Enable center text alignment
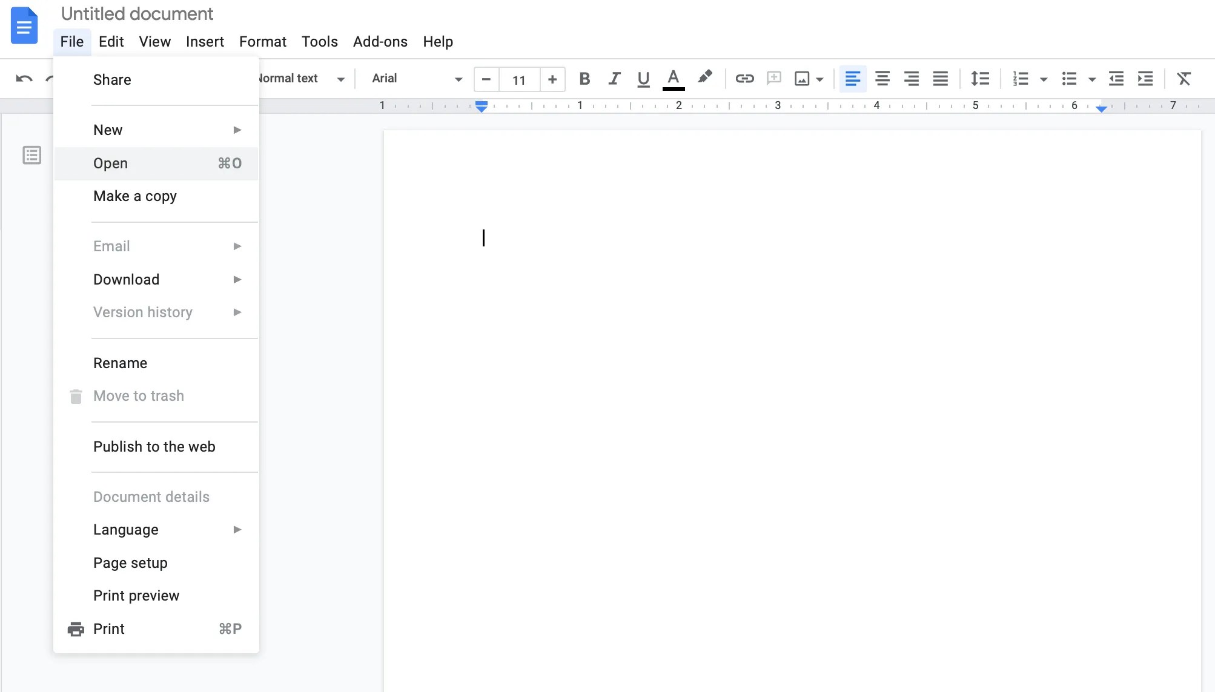The image size is (1215, 692). coord(882,79)
